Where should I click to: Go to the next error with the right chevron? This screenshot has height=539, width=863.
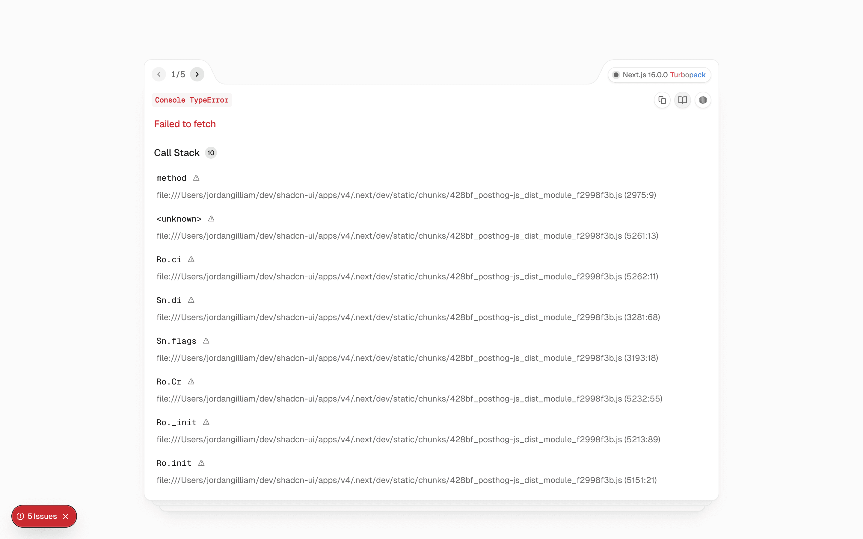point(197,74)
